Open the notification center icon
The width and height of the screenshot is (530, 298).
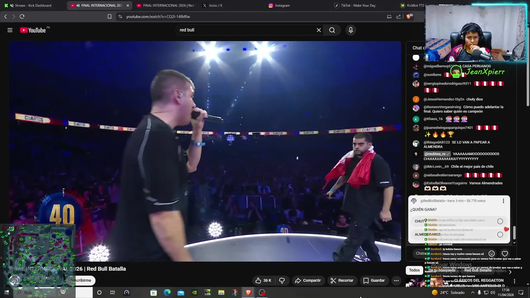(x=521, y=293)
